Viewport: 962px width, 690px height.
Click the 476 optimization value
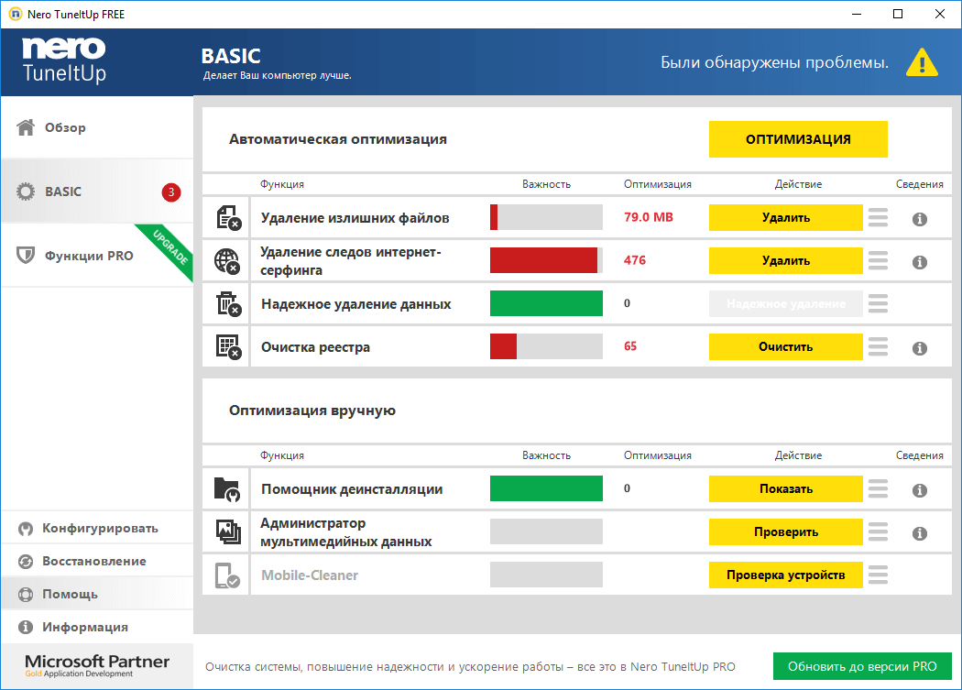[x=635, y=260]
